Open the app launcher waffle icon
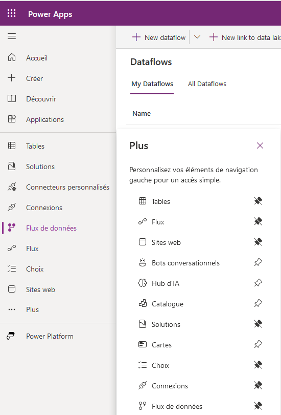The height and width of the screenshot is (415, 281). tap(11, 13)
